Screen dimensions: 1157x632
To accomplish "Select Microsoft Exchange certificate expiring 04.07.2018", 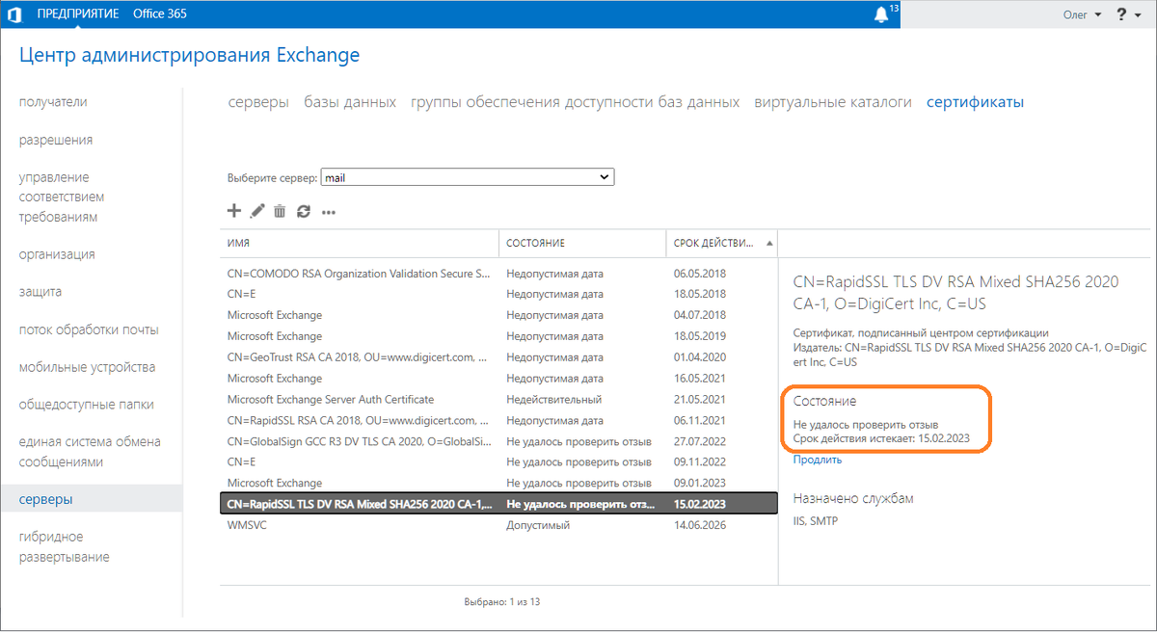I will (498, 315).
